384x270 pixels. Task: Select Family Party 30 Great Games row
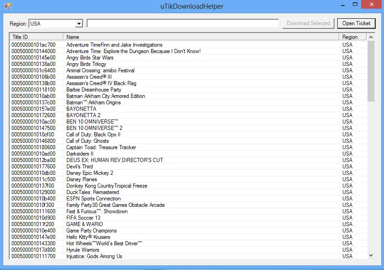click(x=188, y=205)
